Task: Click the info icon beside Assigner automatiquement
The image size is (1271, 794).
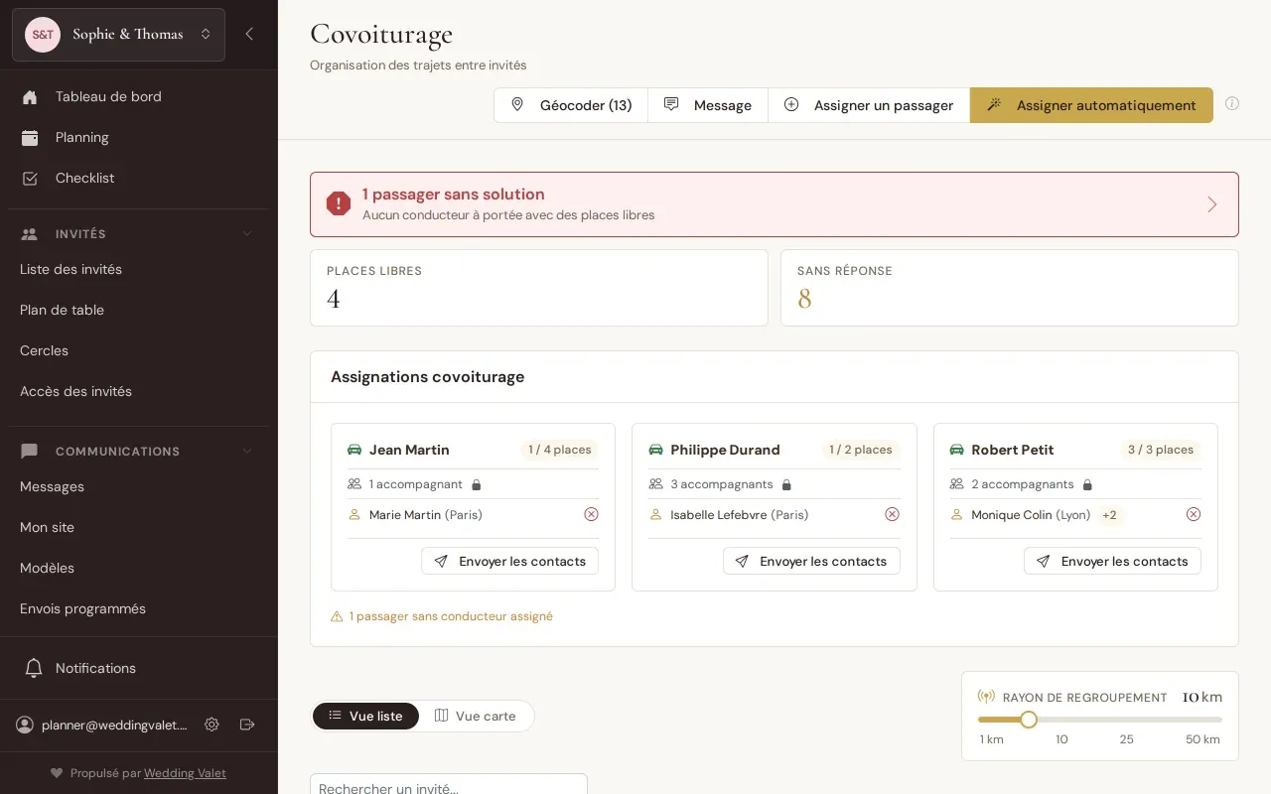Action: point(1232,103)
